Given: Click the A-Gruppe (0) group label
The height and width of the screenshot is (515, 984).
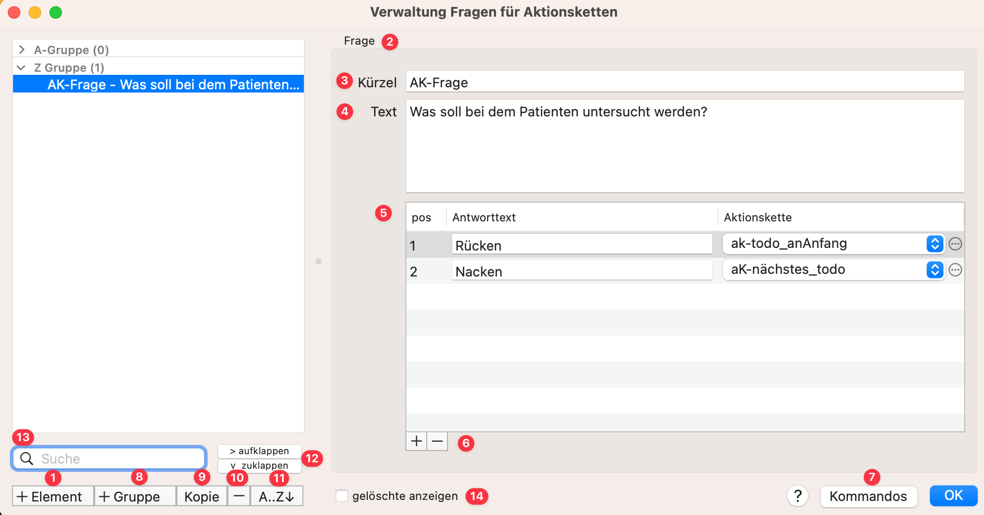Looking at the screenshot, I should 71,50.
